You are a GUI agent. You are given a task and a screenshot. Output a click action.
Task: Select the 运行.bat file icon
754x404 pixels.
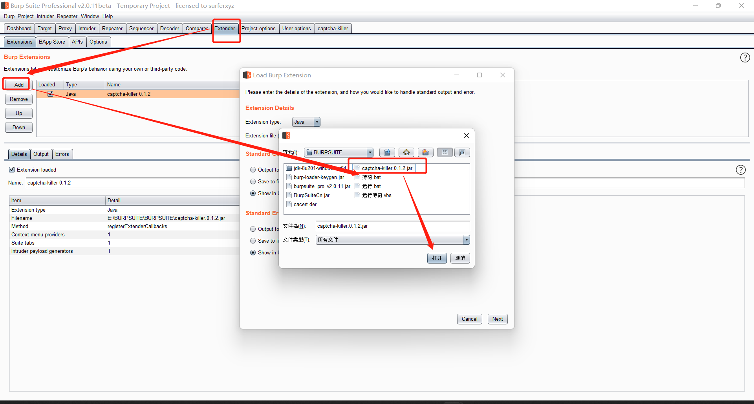(357, 186)
